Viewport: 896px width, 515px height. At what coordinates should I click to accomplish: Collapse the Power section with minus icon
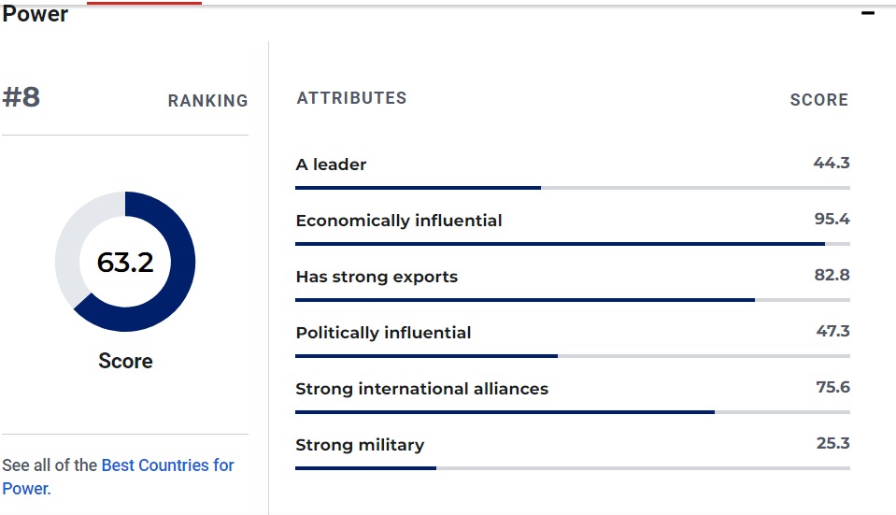pos(868,13)
